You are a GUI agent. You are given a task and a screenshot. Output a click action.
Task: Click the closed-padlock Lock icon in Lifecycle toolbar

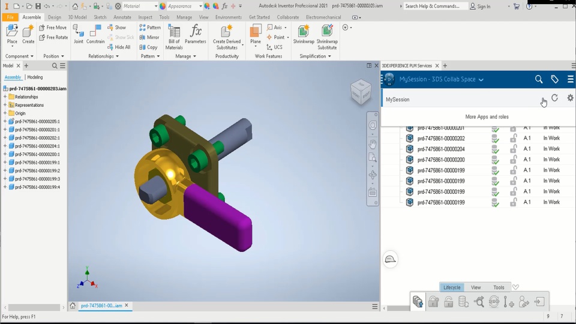(x=433, y=302)
